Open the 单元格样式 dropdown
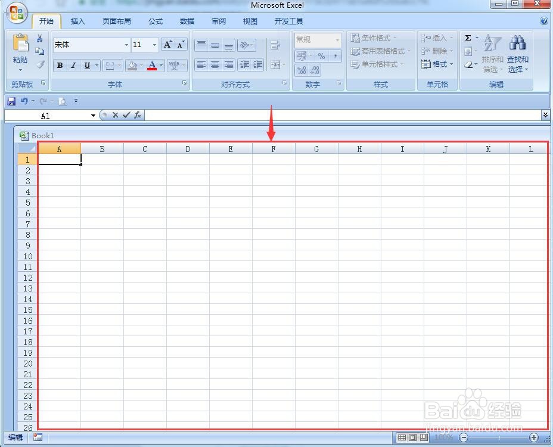Viewport: 553px width, 447px height. 377,64
